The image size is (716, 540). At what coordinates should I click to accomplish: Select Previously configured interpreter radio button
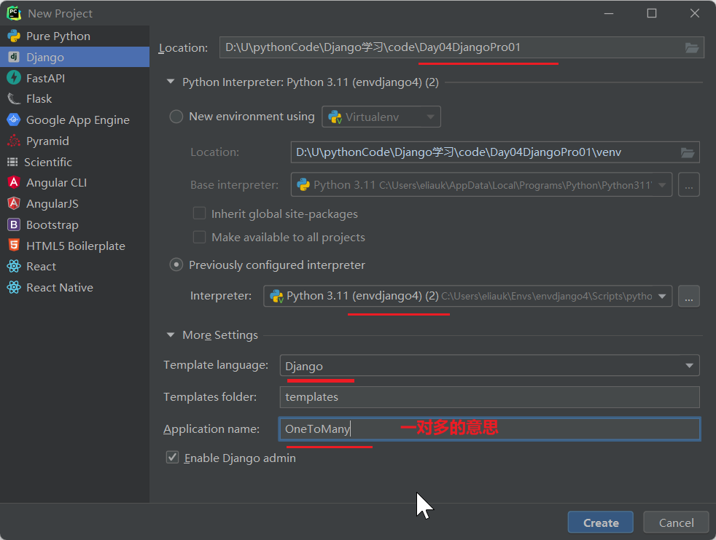[176, 265]
